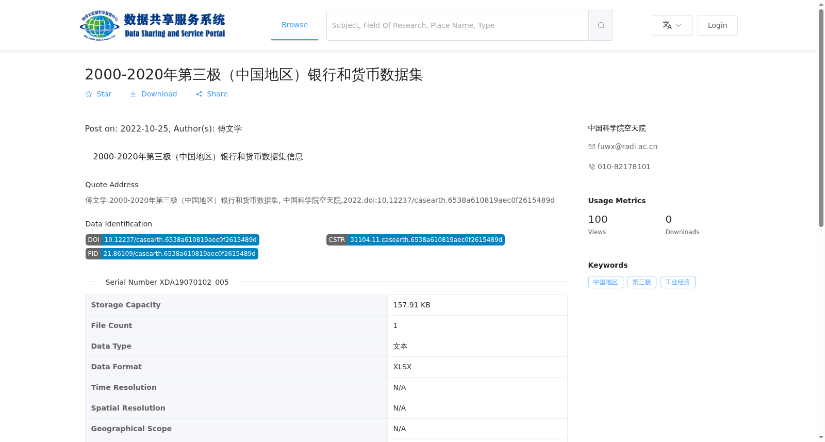Click the Star icon under title
This screenshot has width=825, height=442.
pyautogui.click(x=89, y=94)
